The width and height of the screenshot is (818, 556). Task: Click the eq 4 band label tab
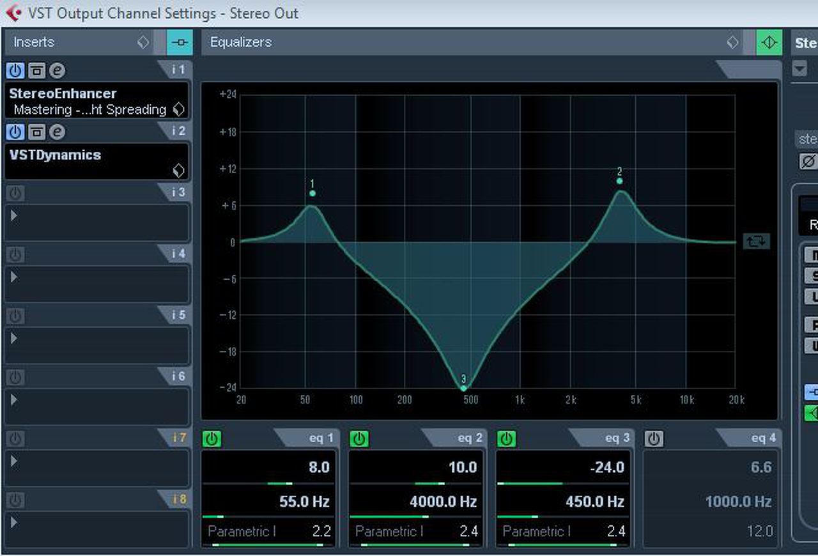click(x=748, y=438)
